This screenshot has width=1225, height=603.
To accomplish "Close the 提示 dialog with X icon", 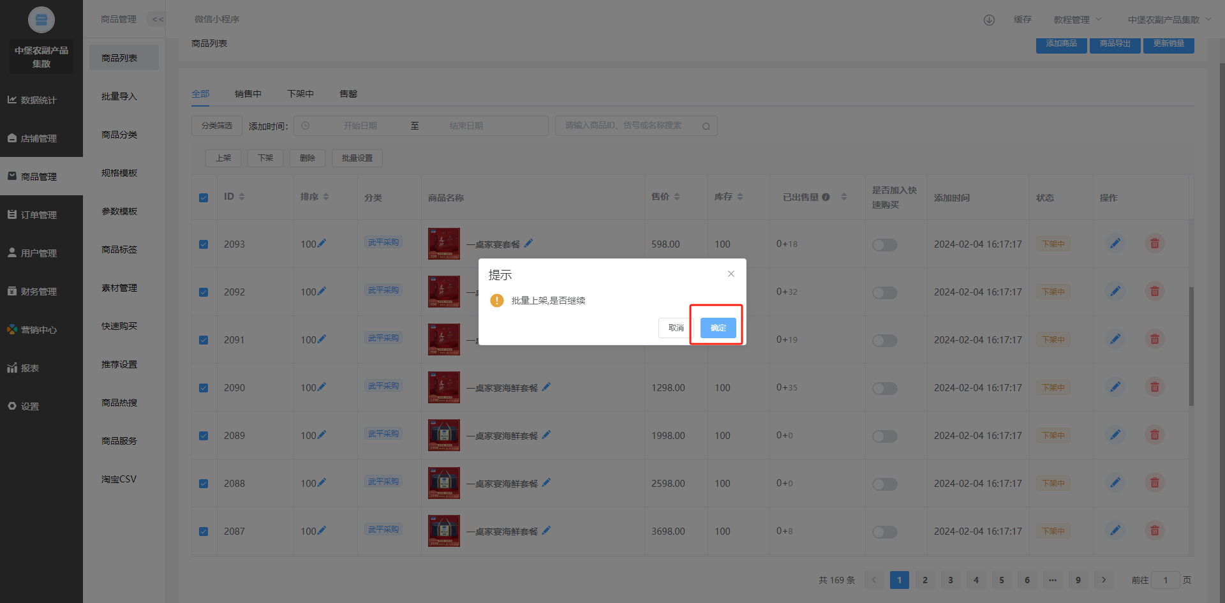I will (731, 274).
